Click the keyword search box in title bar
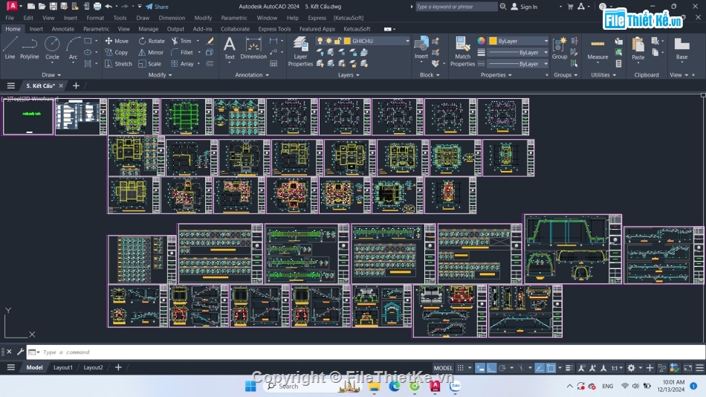 [456, 7]
